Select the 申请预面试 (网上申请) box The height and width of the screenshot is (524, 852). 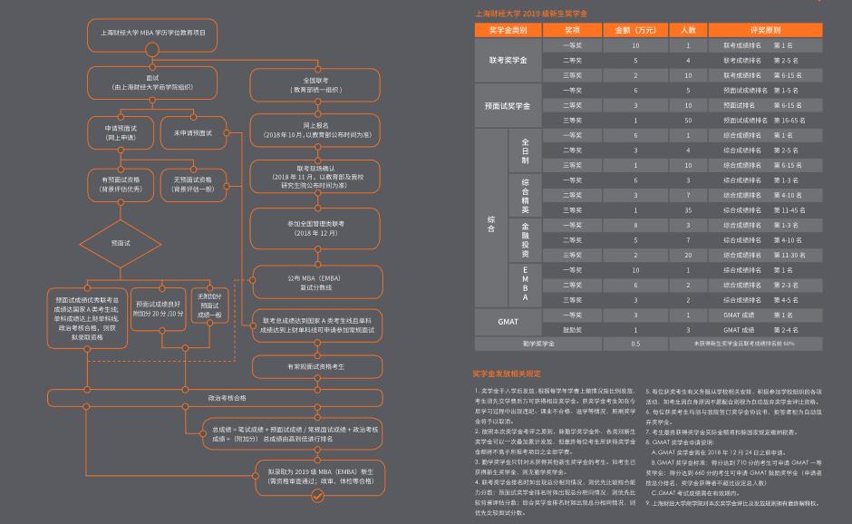coord(120,133)
